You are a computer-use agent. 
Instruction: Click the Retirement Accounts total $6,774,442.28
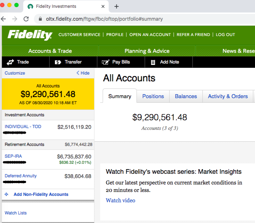pyautogui.click(x=79, y=145)
